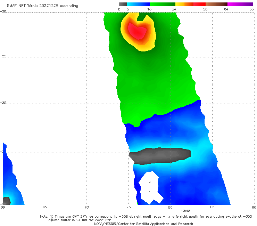Click the '80' longitude axis label
Image resolution: width=257 pixels, height=226 pixels.
pos(170,207)
